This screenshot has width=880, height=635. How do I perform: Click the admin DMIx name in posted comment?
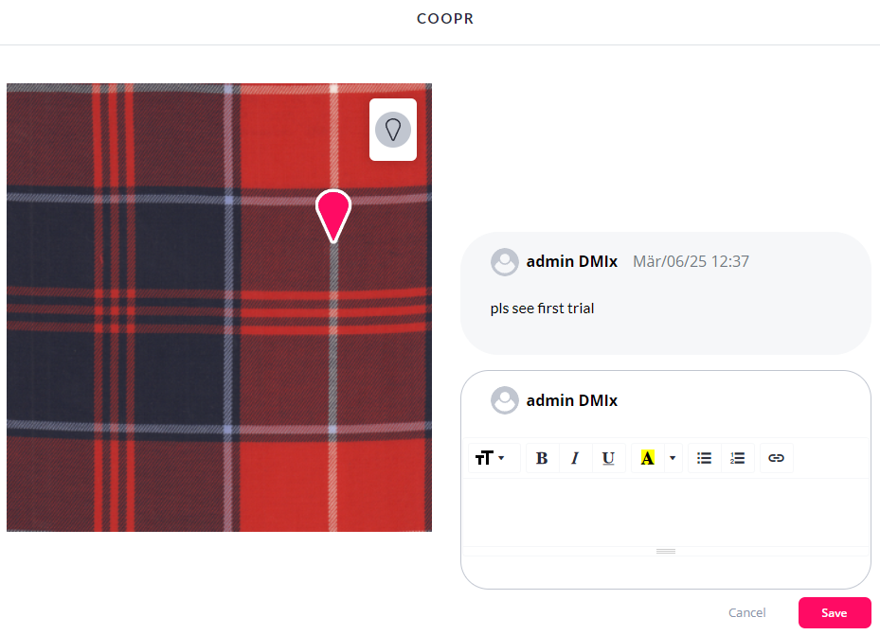(571, 261)
